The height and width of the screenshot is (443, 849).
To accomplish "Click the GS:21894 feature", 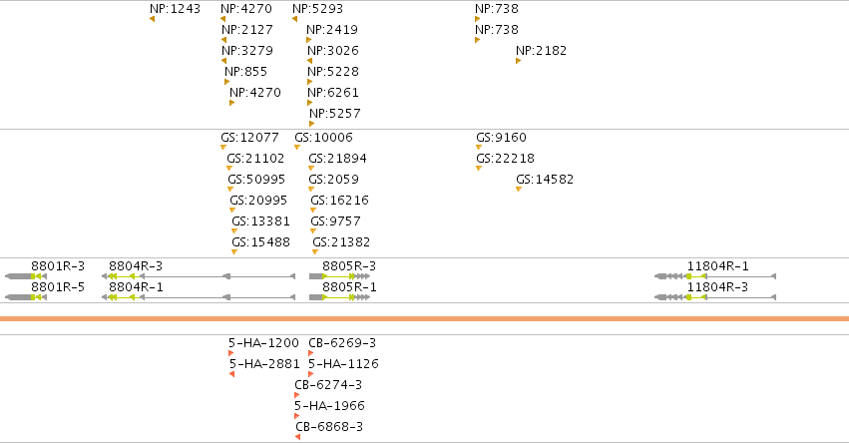I will (311, 169).
